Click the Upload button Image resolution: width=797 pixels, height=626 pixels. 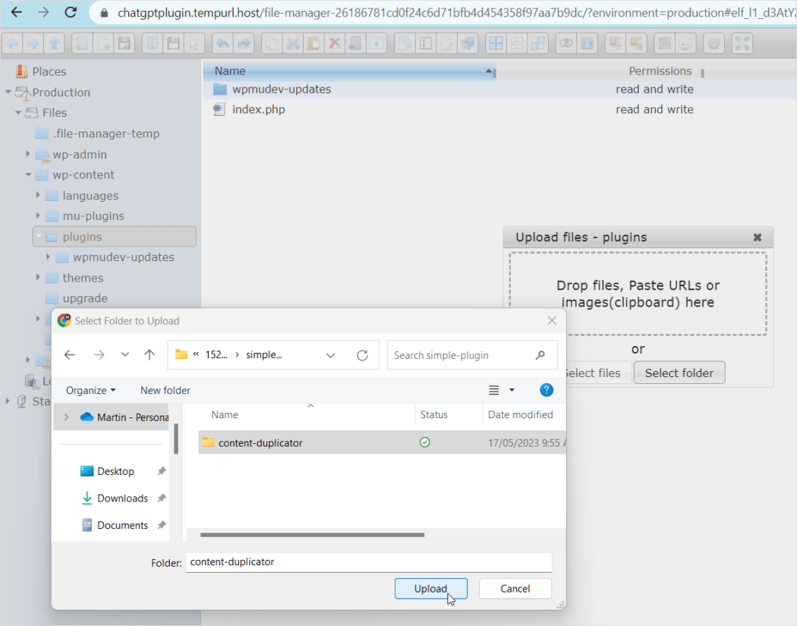pos(430,589)
